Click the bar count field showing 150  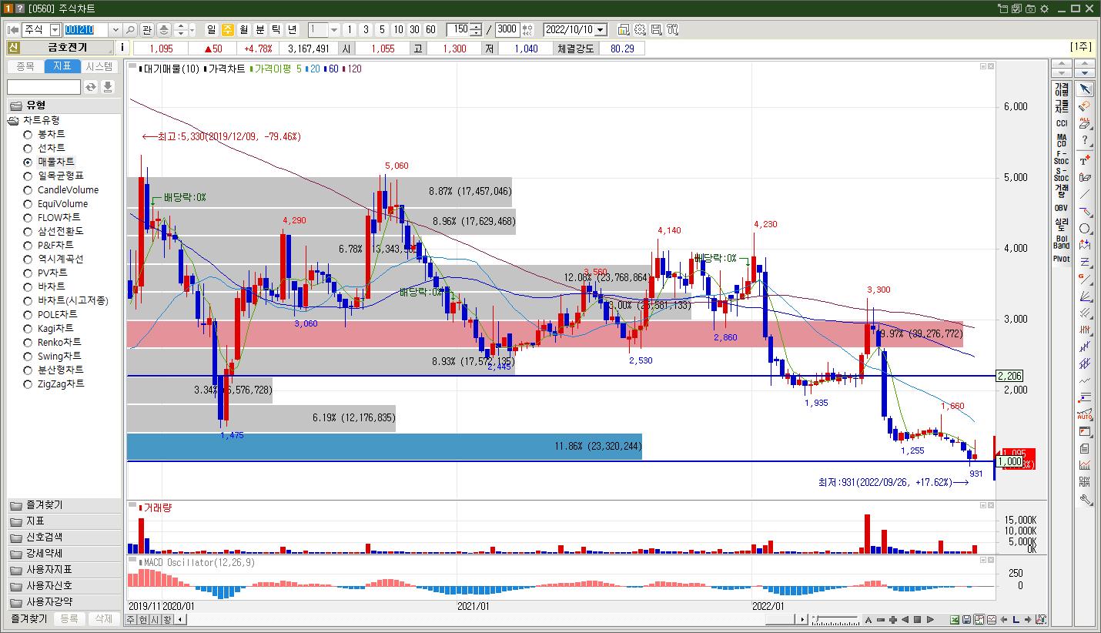(x=458, y=30)
